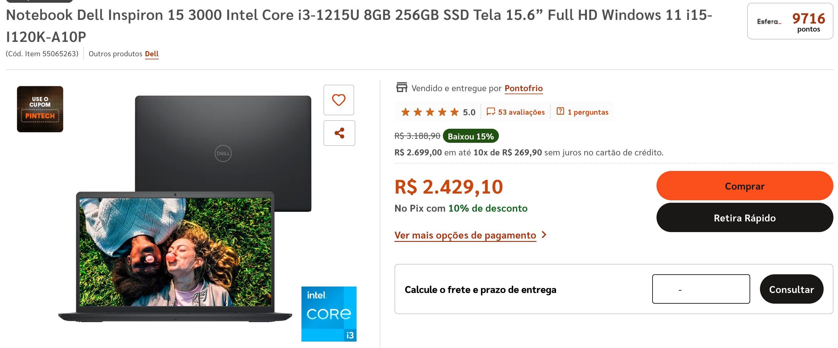
Task: Open Ver mais opções de pagamento
Action: coord(465,235)
